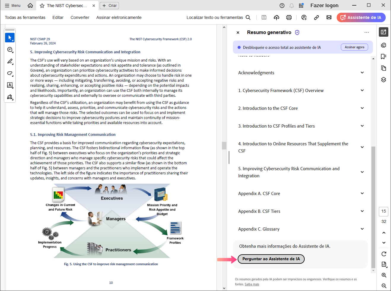Click the current page number field 15

pos(384,211)
